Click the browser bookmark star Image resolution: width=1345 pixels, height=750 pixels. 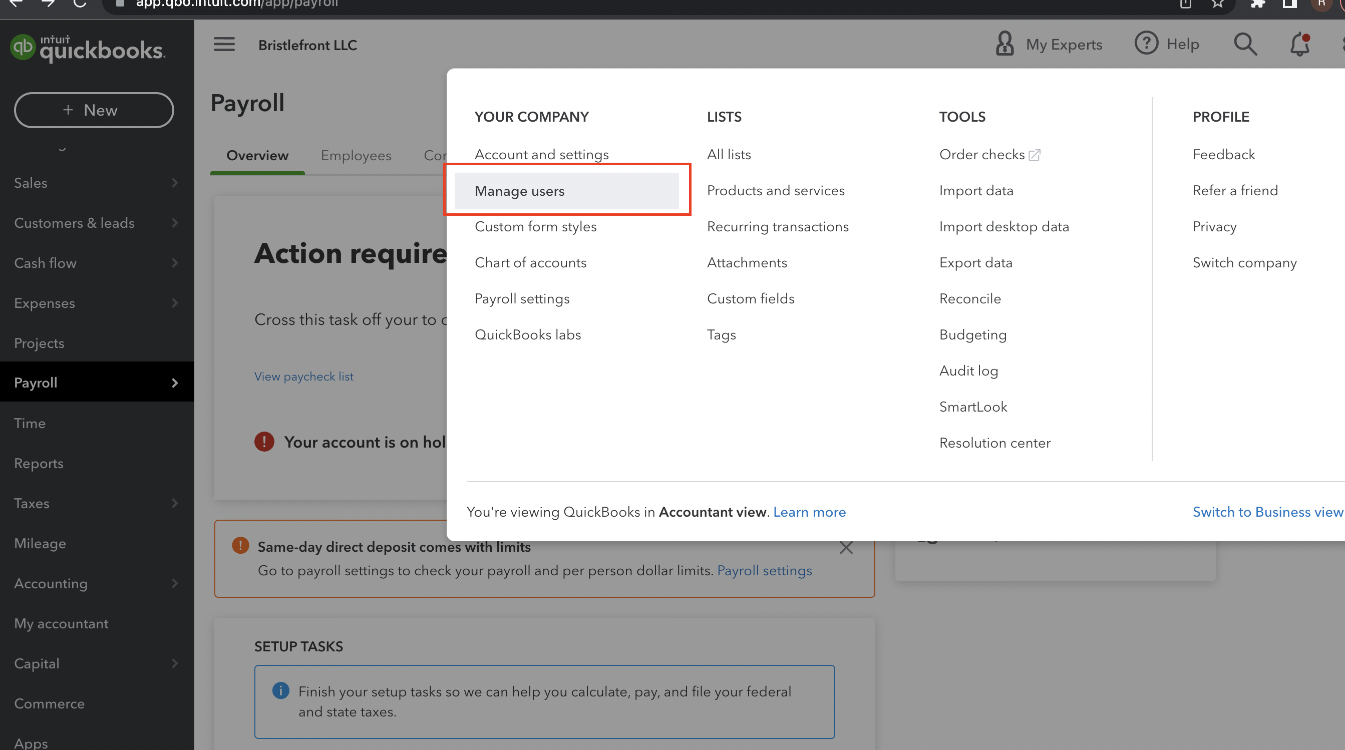[x=1219, y=3]
